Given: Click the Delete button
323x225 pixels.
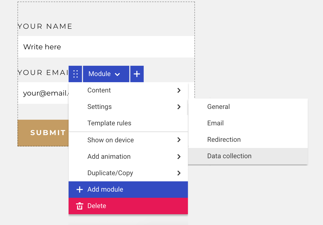Looking at the screenshot, I should [x=128, y=206].
